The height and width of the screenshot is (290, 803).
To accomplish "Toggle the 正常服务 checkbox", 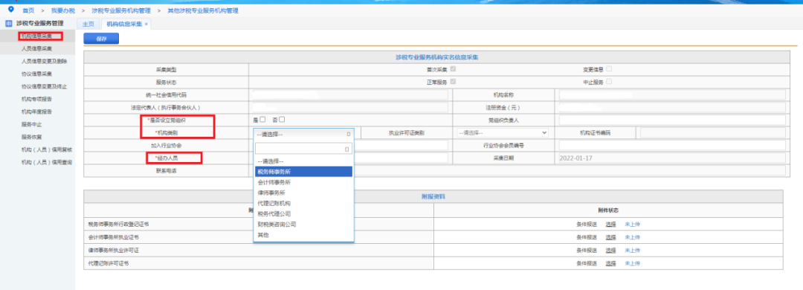I will coord(454,82).
